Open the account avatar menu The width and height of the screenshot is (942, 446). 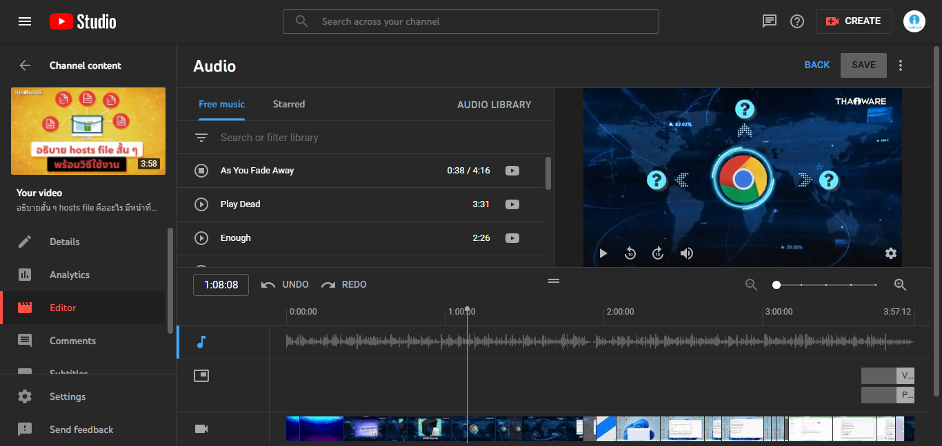914,21
